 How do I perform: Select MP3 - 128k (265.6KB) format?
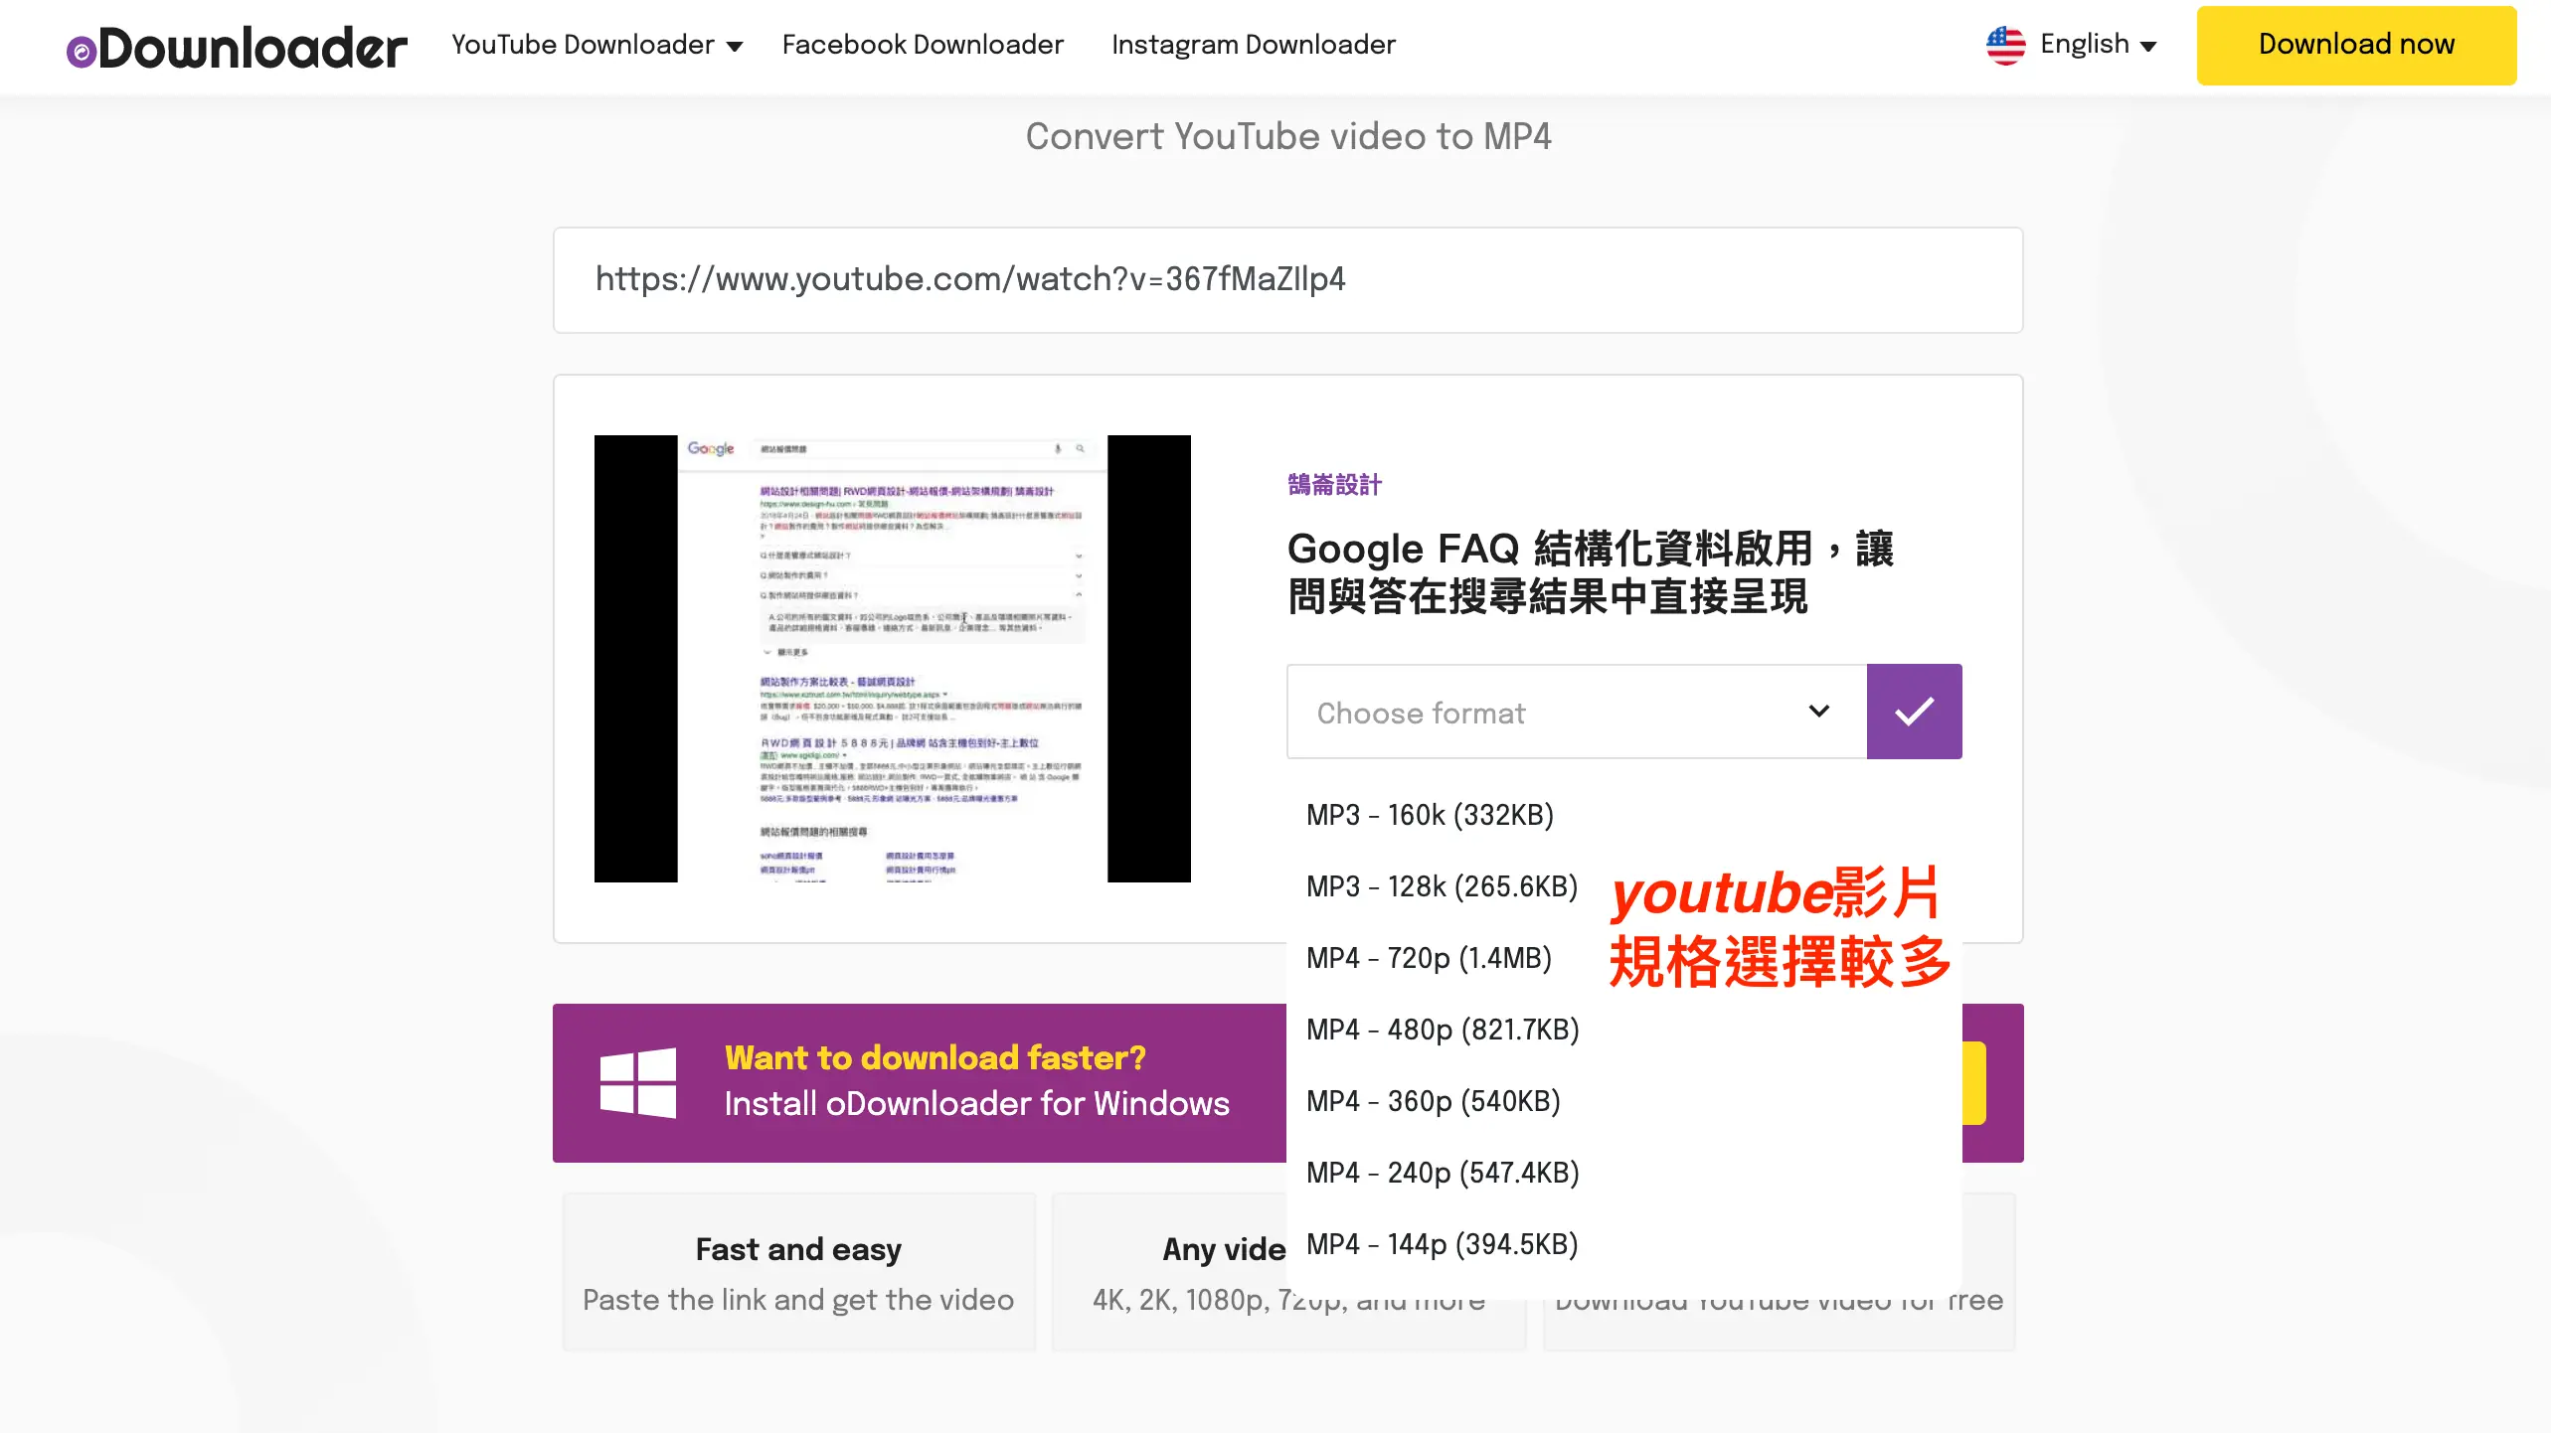click(x=1442, y=886)
